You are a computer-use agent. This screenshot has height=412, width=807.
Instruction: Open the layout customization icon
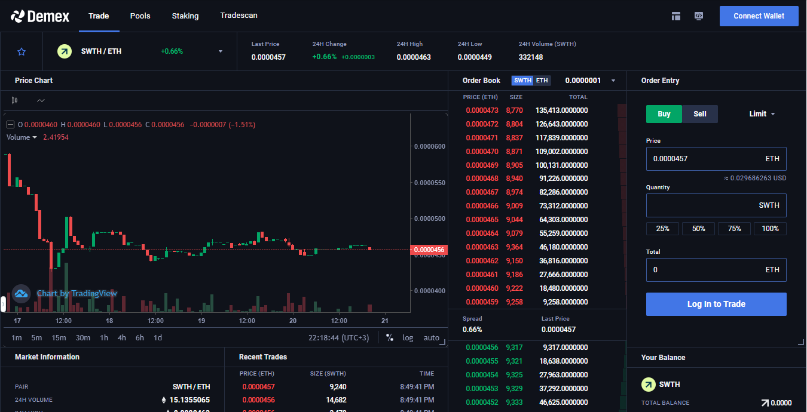pos(676,16)
